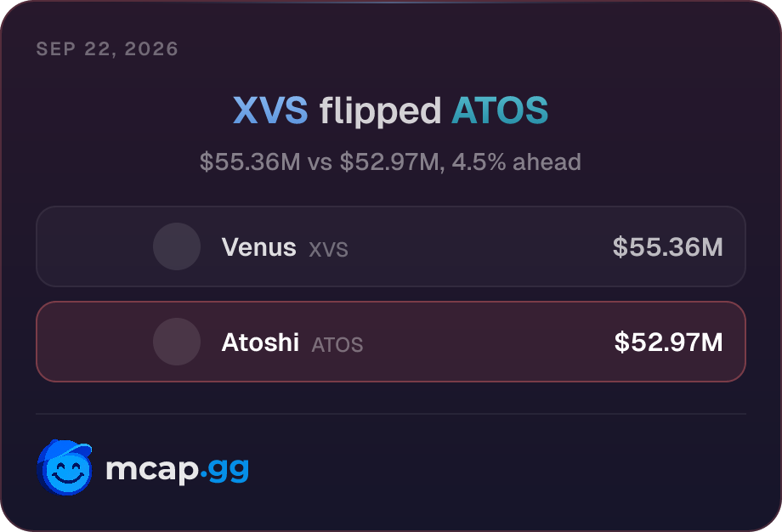Click $55.36M vs $52.97M comparison text

320,162
